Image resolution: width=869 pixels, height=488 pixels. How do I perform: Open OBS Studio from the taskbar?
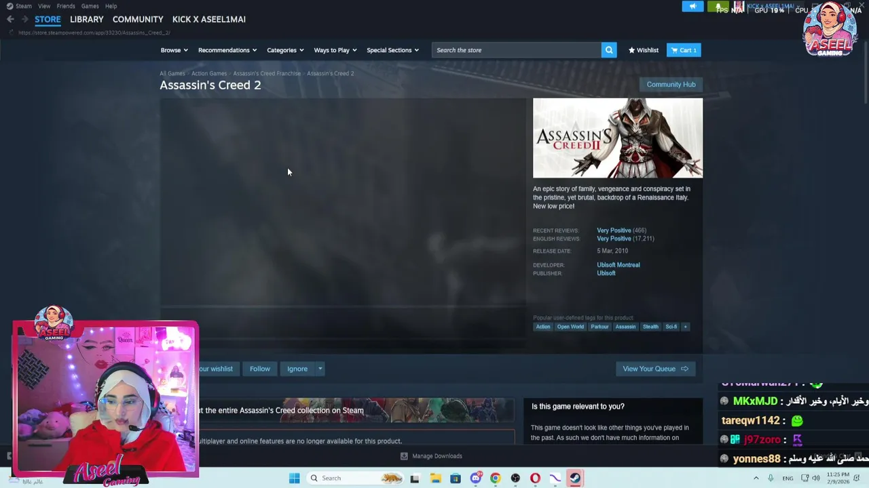(515, 479)
